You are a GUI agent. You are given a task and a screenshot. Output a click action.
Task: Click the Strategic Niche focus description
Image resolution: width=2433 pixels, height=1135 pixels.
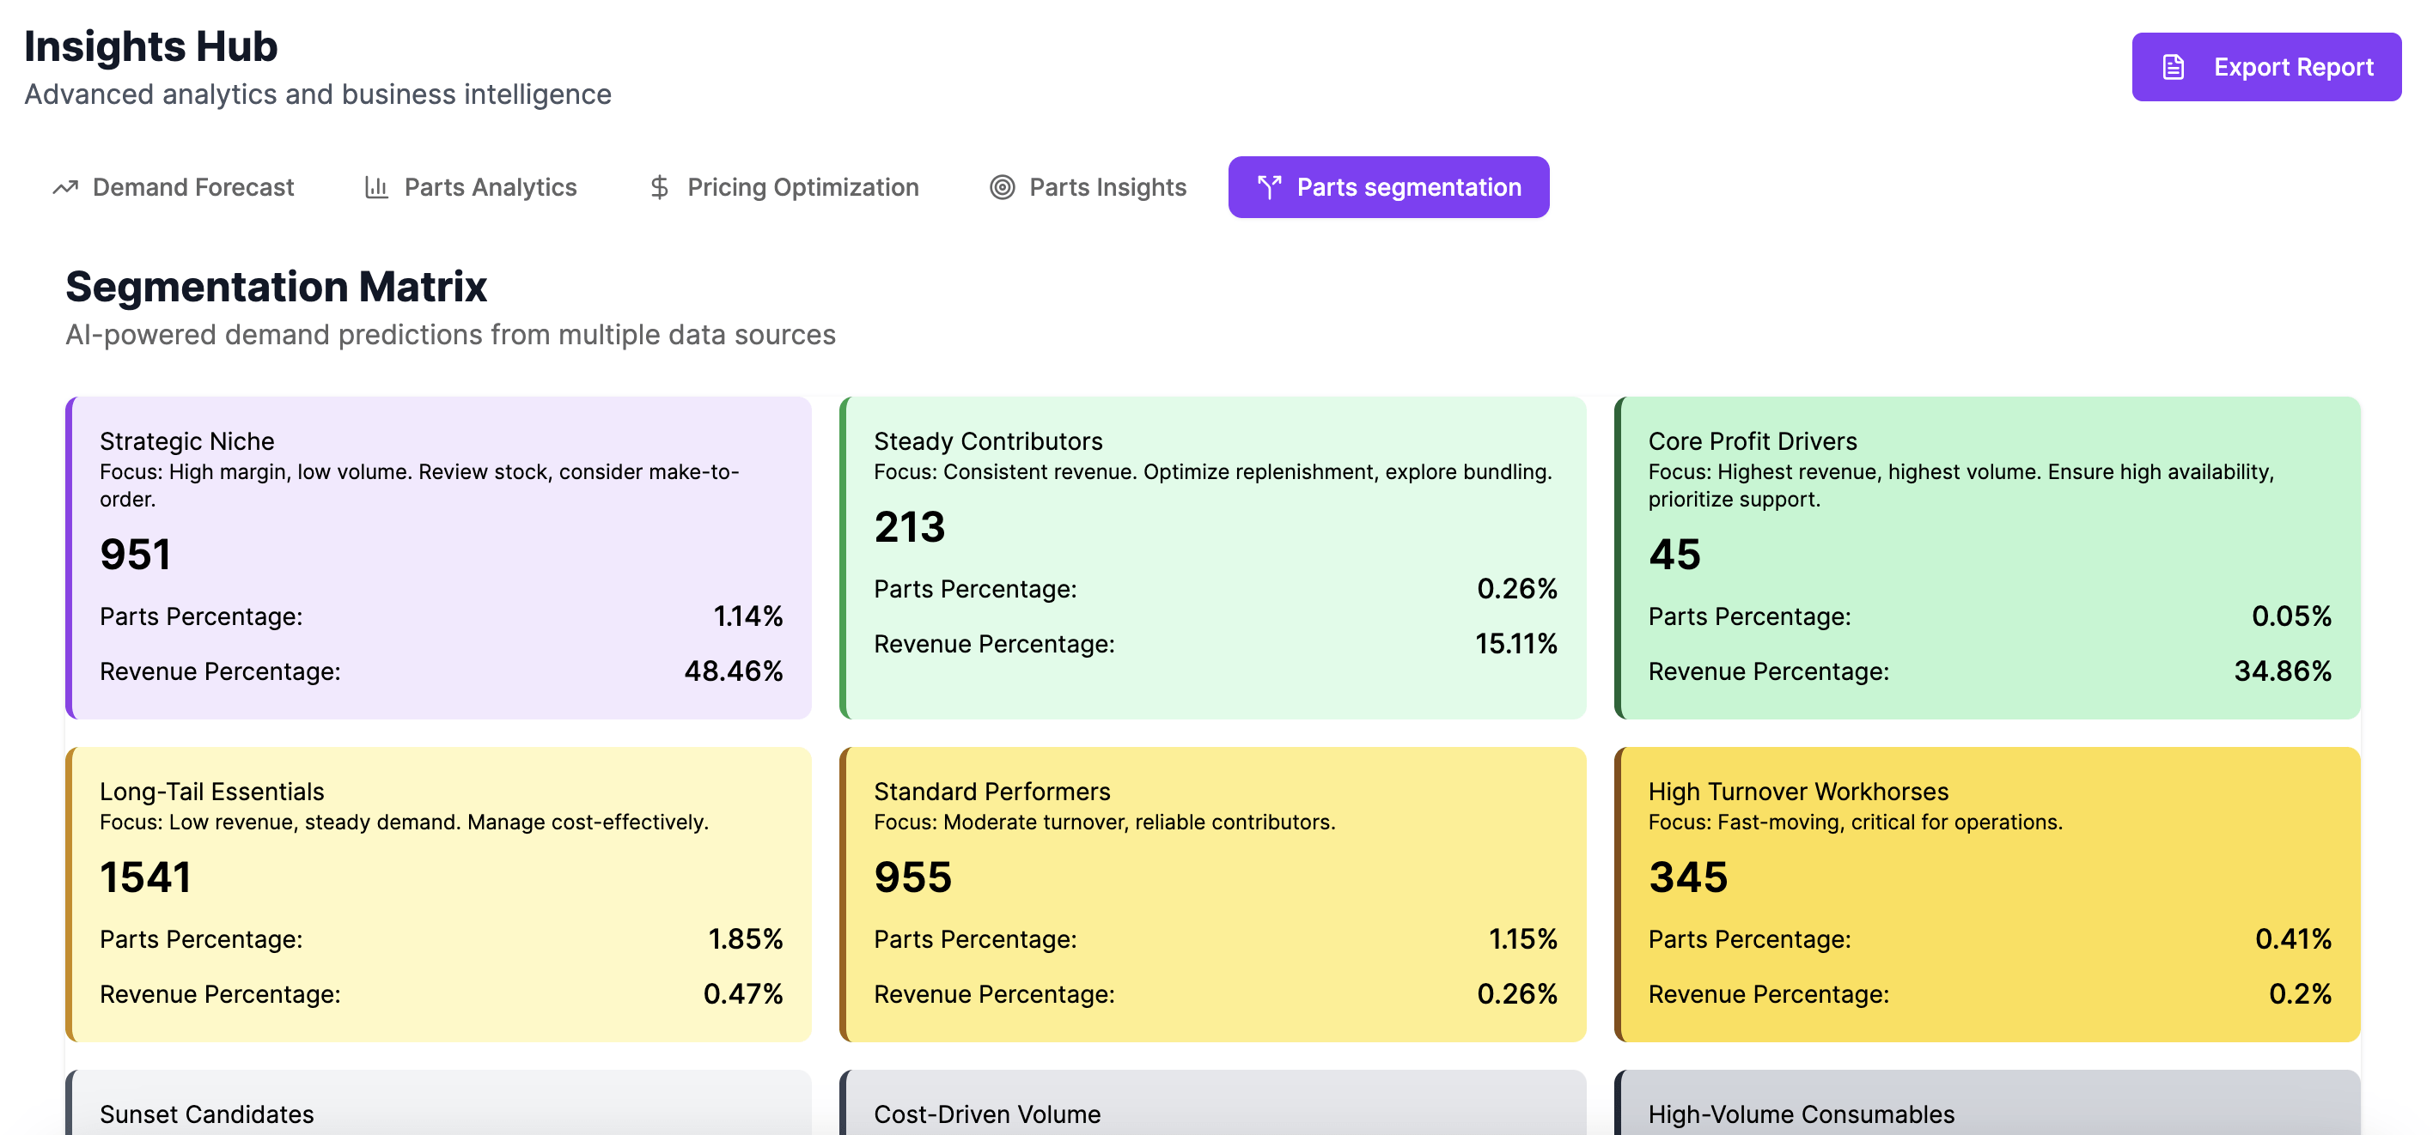(419, 485)
